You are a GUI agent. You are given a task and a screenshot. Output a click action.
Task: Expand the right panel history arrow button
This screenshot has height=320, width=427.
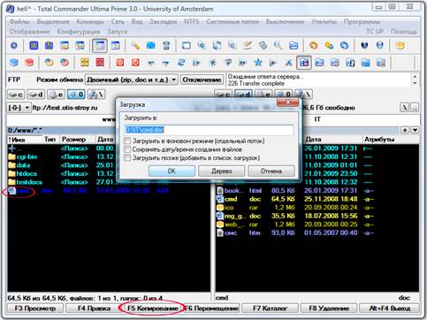415,130
